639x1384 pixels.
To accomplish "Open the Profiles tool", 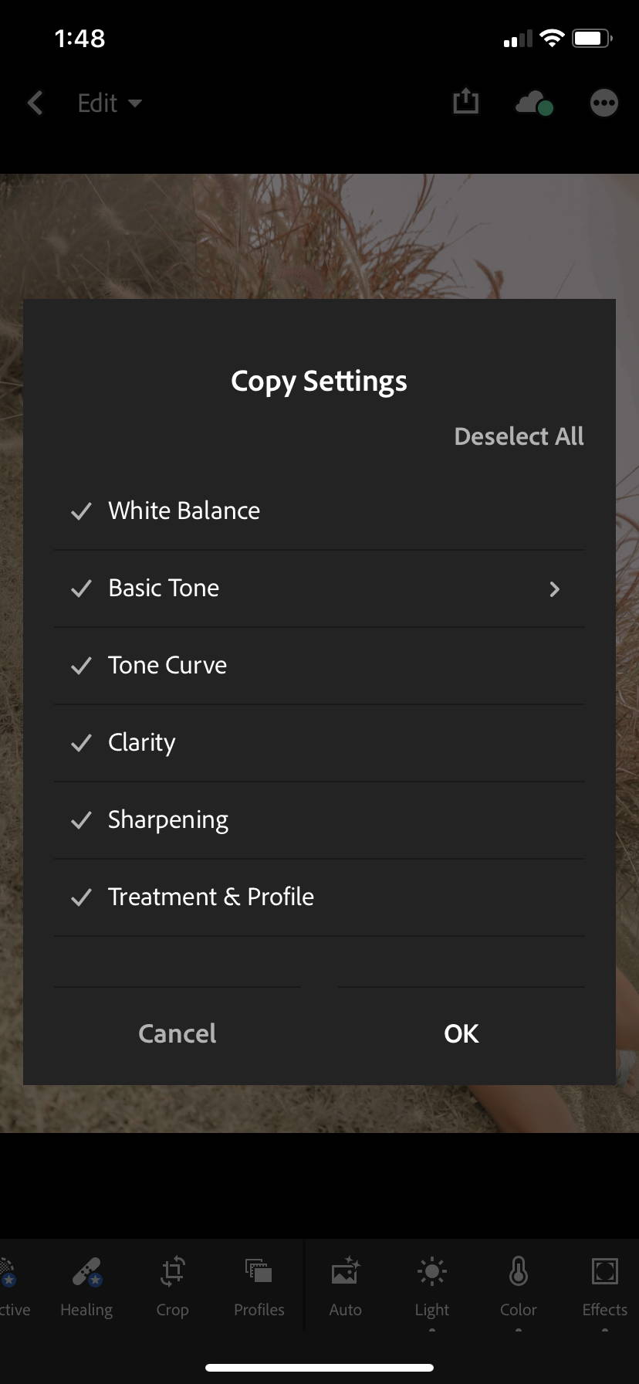I will click(x=259, y=1287).
